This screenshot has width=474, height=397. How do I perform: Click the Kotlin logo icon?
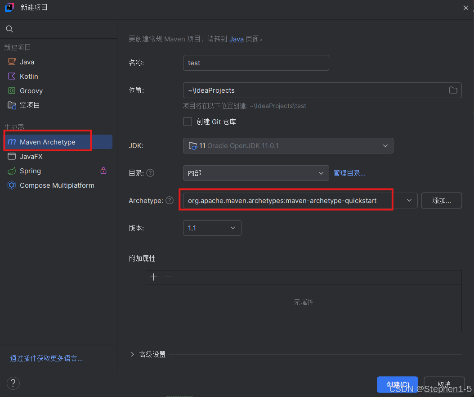[x=12, y=76]
